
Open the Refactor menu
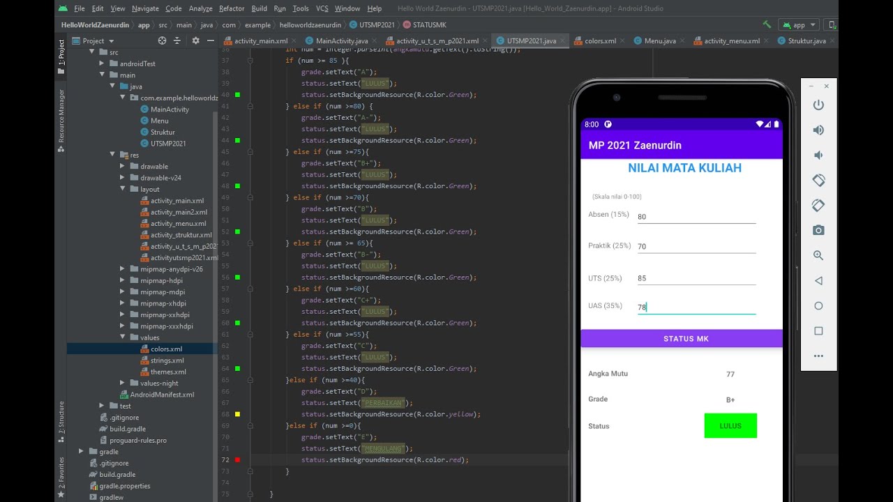[232, 8]
